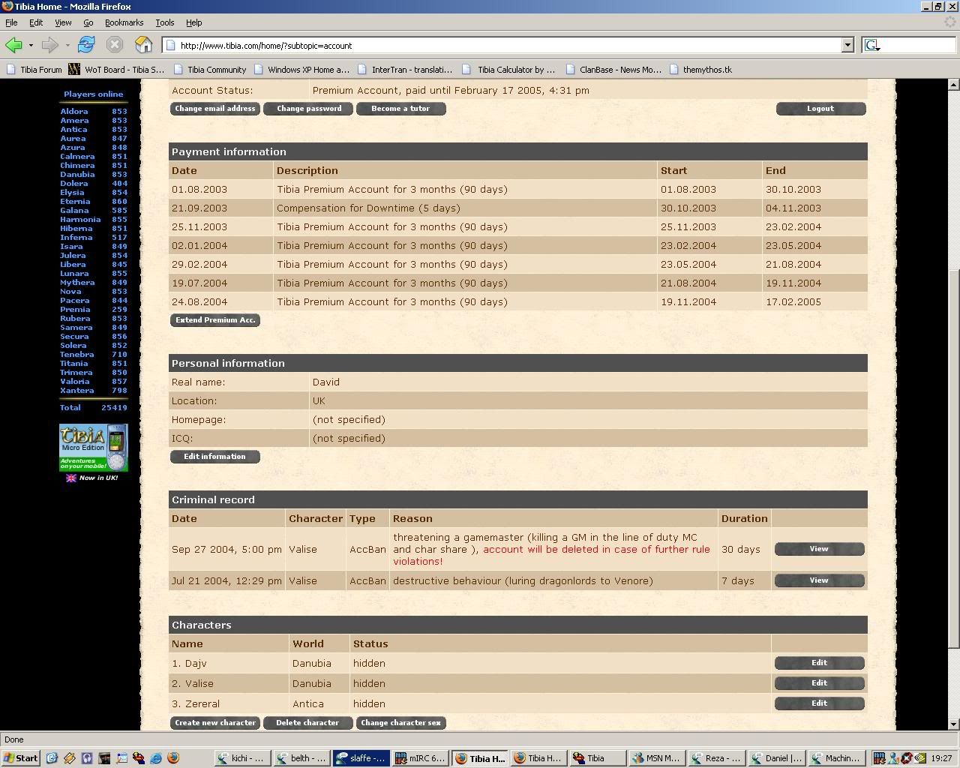Open the Windows Start button

coord(20,758)
